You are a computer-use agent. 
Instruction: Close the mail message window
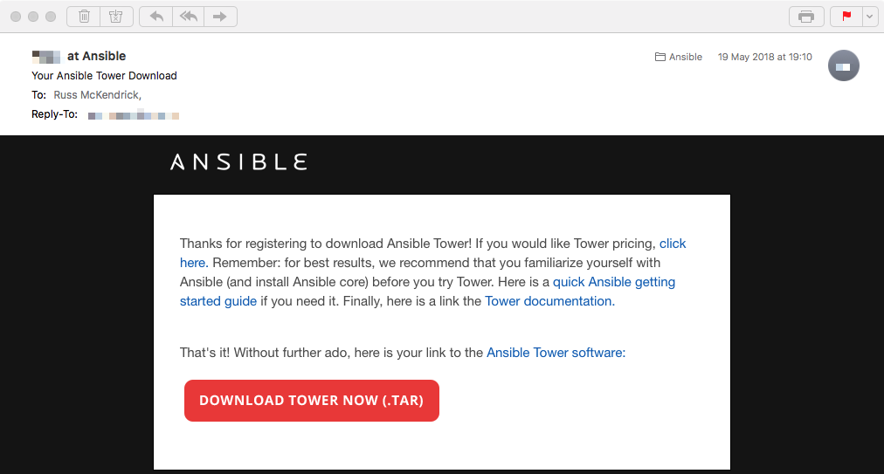[16, 17]
